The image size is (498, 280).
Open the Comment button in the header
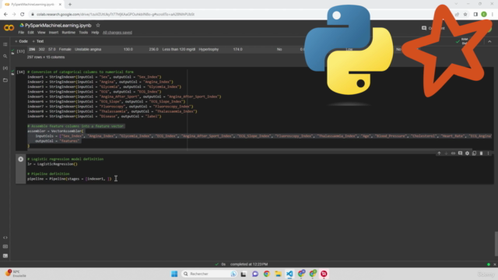point(433,28)
